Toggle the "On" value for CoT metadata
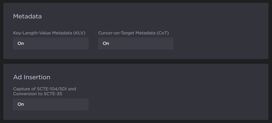Image resolution: width=272 pixels, height=123 pixels. tap(106, 44)
